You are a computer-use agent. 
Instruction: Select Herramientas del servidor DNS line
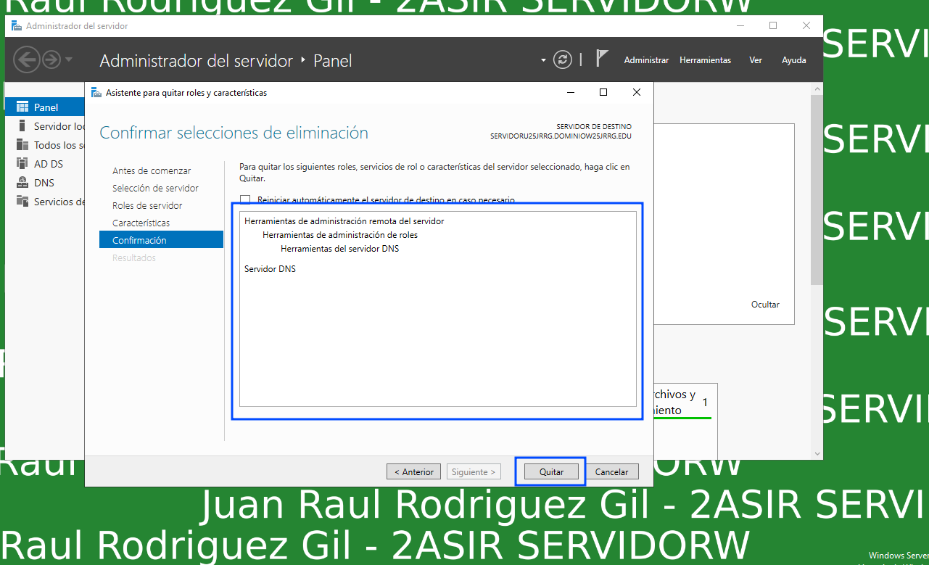pyautogui.click(x=339, y=249)
